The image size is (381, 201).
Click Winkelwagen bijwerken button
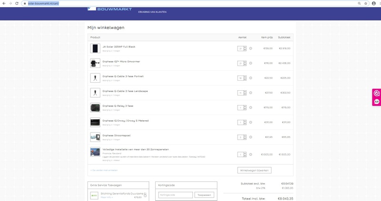(x=254, y=170)
